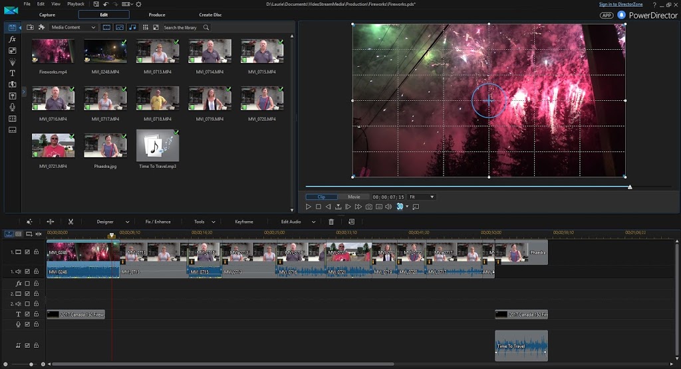The height and width of the screenshot is (369, 681).
Task: Enable audio track 2 checkbox
Action: point(27,304)
